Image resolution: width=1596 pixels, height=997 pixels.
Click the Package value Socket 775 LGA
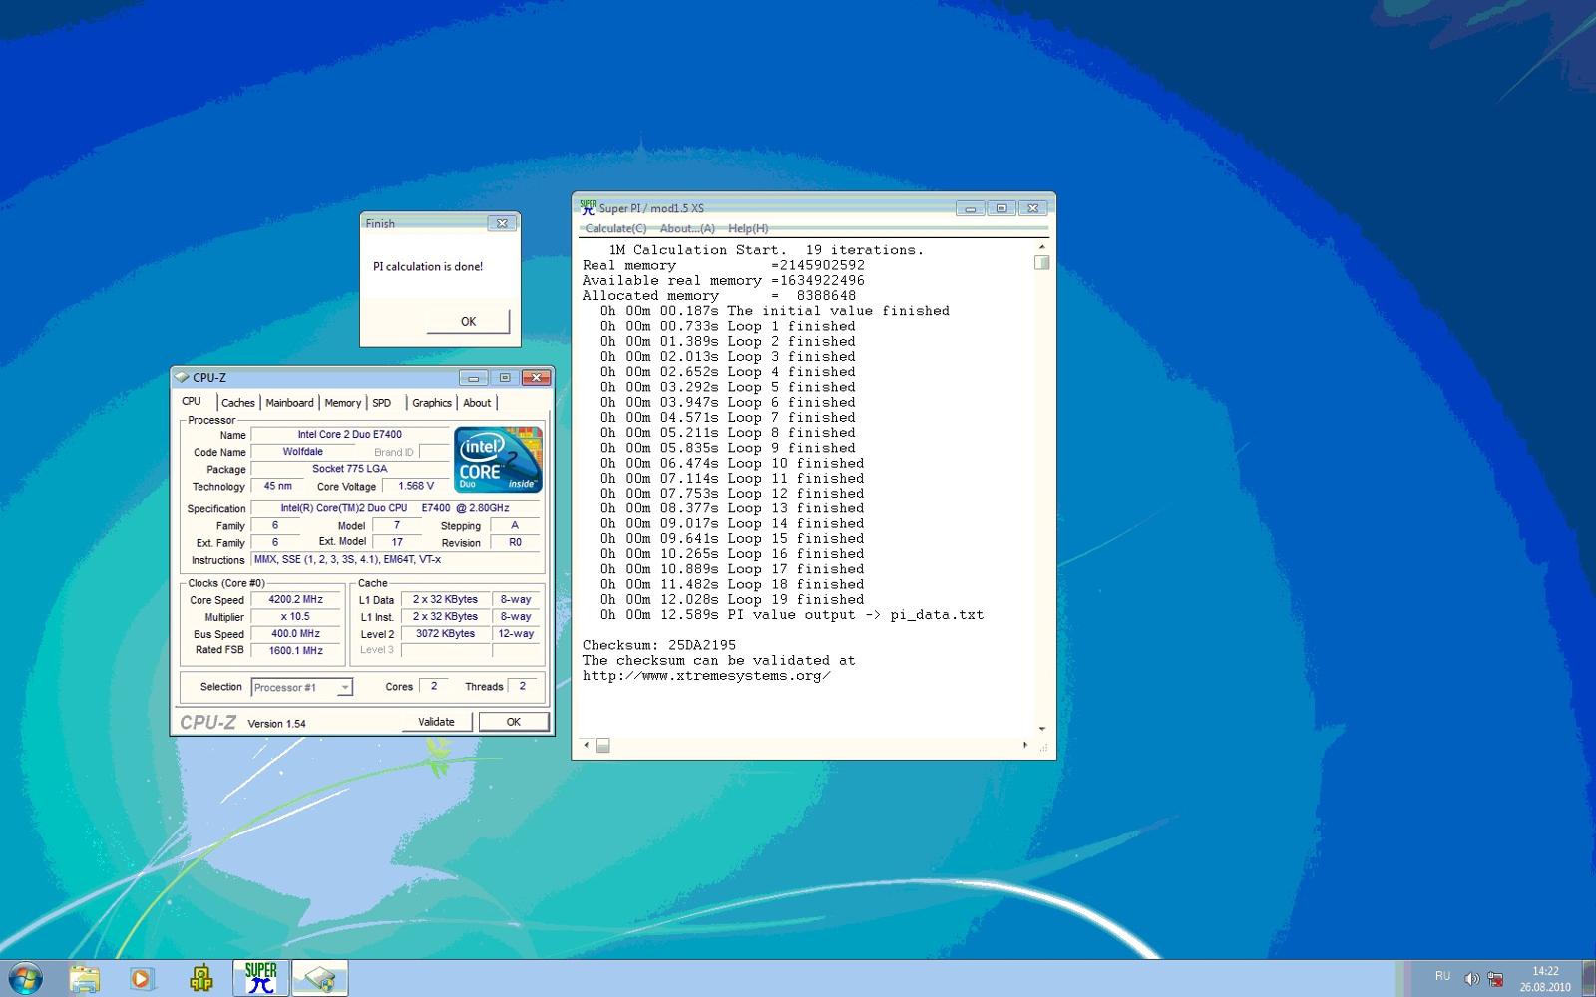coord(349,469)
